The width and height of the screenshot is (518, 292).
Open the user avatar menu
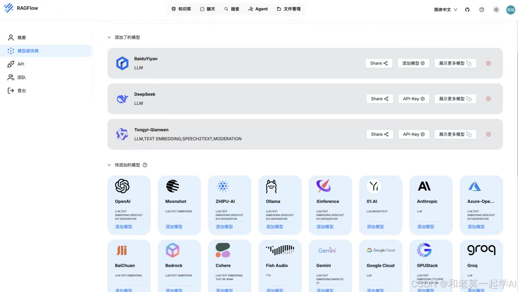click(x=510, y=10)
